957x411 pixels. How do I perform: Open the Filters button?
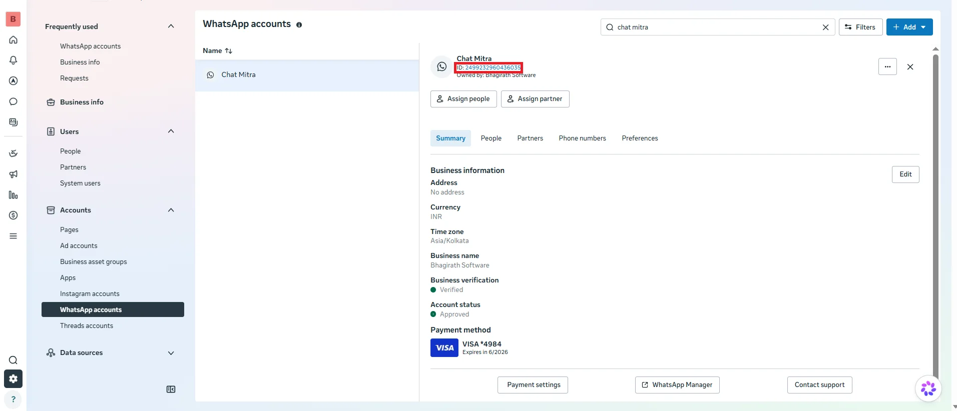click(860, 27)
